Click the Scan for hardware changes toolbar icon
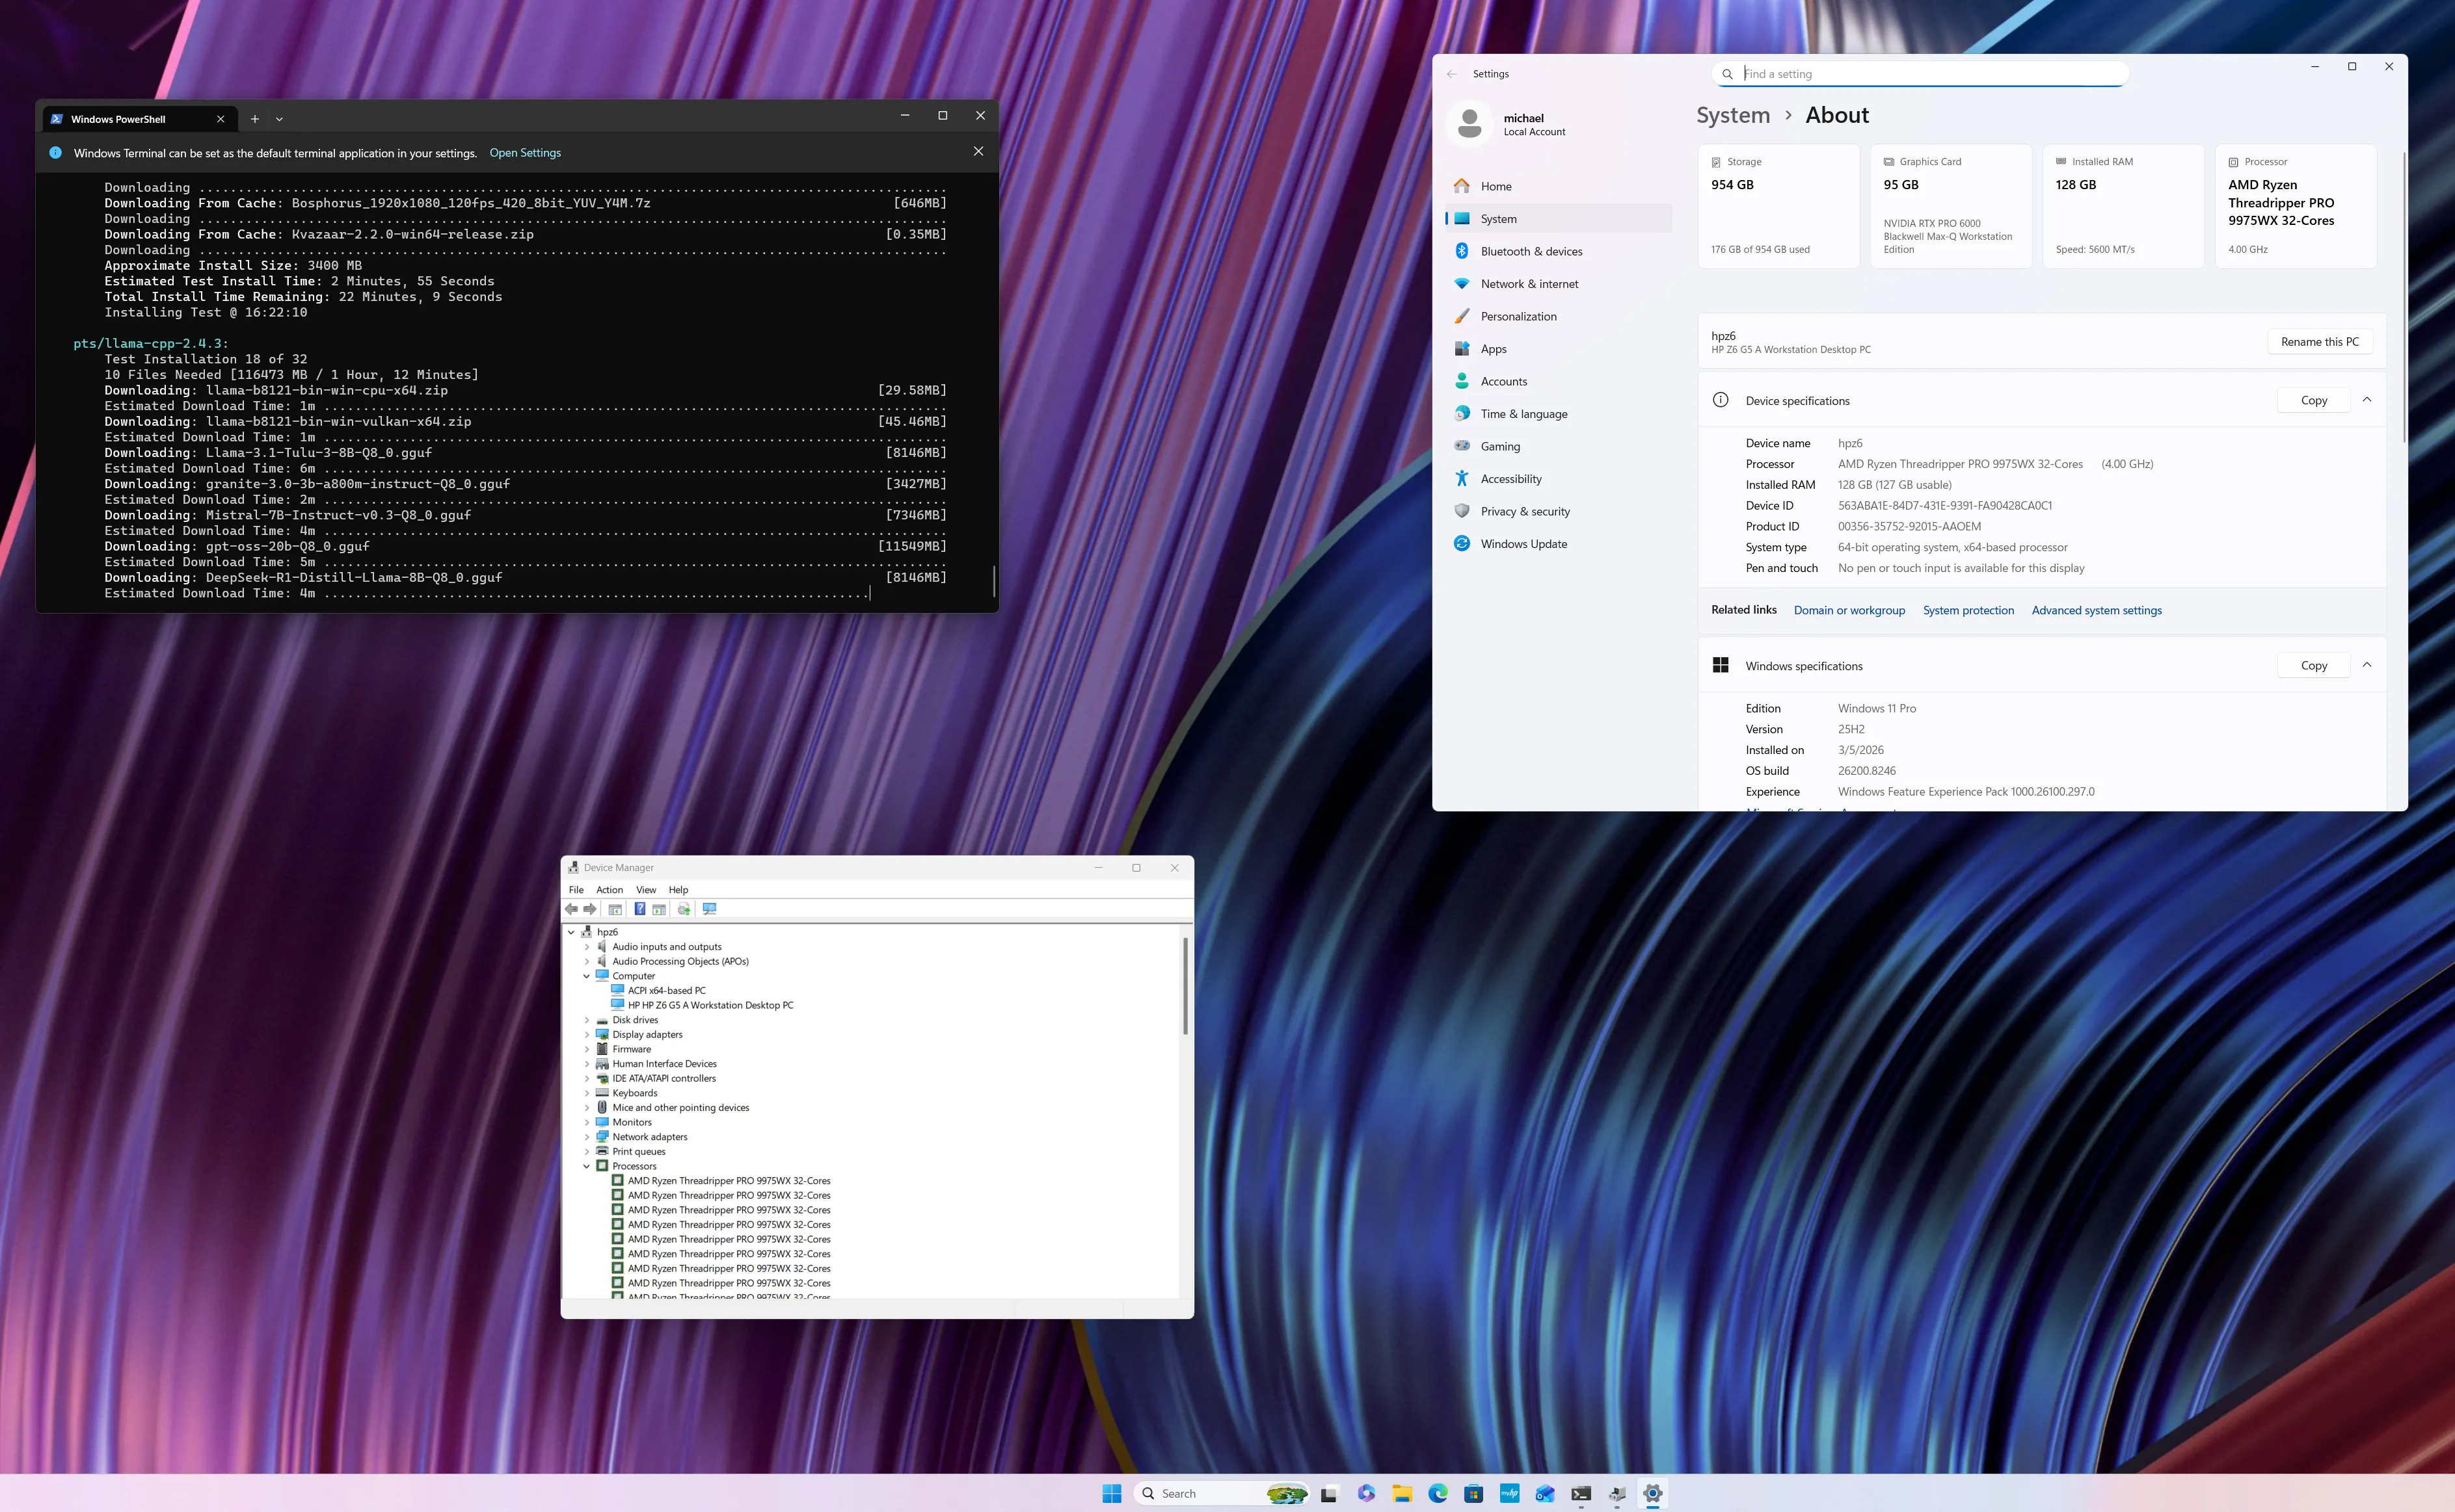 coord(709,909)
